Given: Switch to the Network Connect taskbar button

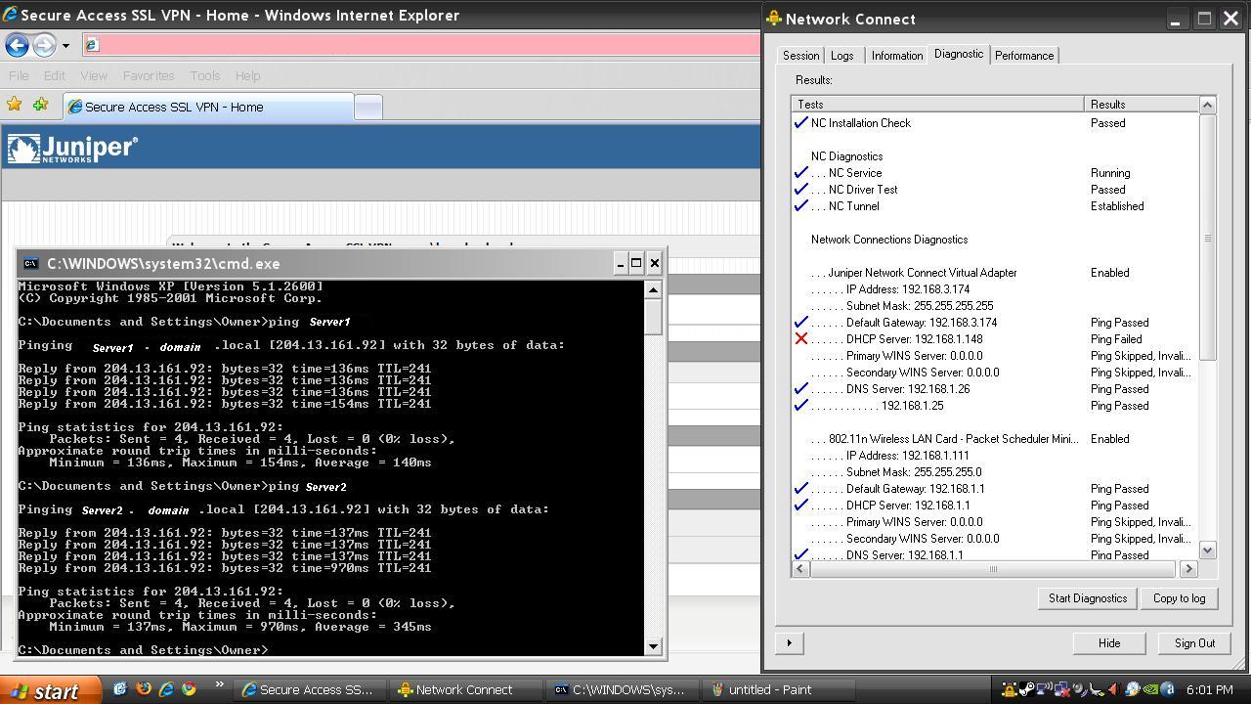Looking at the screenshot, I should [x=466, y=689].
